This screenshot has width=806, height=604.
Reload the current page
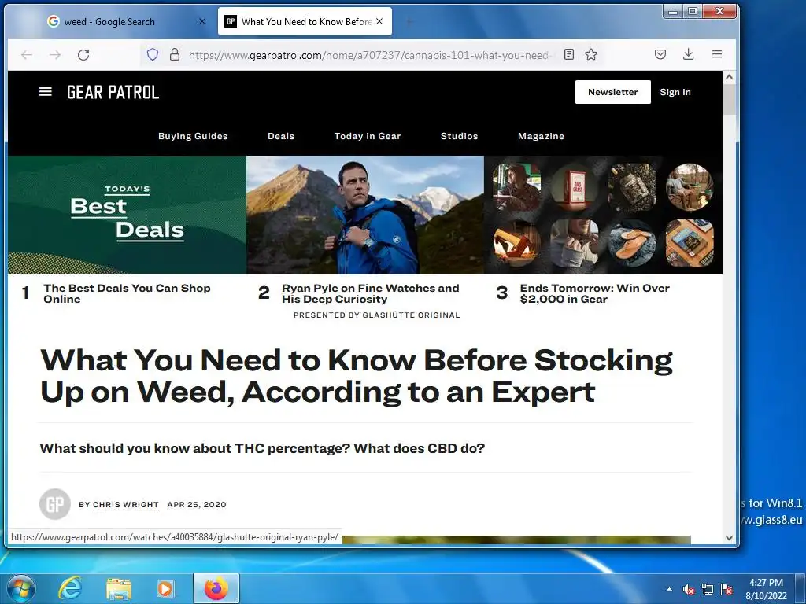(x=83, y=54)
